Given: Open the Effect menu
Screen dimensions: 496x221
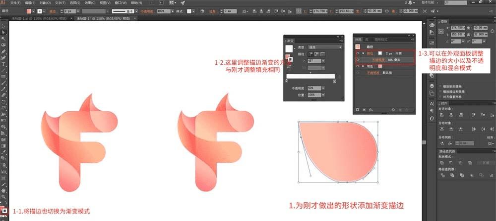Looking at the screenshot, I should click(90, 2).
